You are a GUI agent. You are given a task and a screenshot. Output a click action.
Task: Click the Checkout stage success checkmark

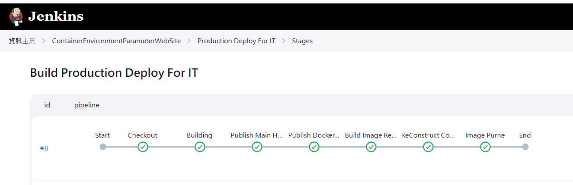click(x=143, y=147)
